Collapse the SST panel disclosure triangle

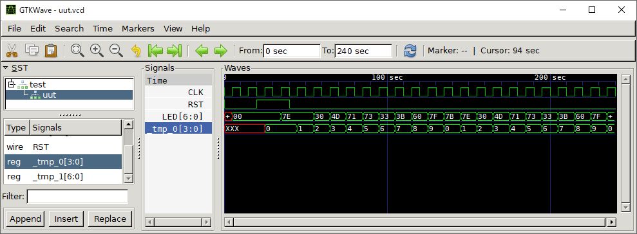(x=5, y=67)
